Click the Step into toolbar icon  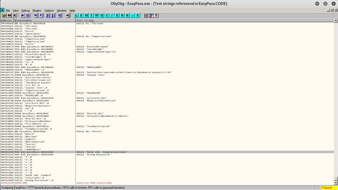coord(36,15)
